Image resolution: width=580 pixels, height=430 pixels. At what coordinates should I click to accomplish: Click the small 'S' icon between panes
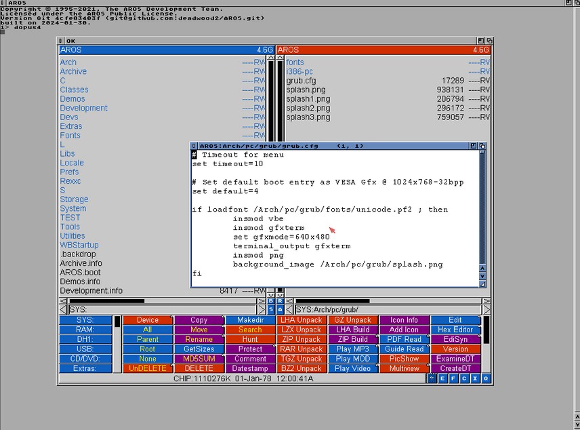click(271, 310)
